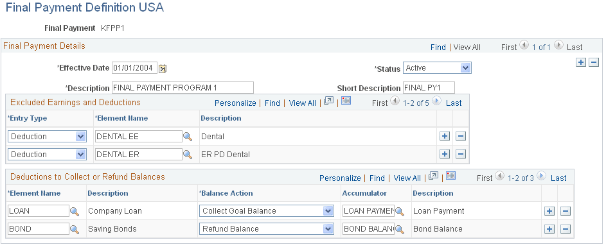This screenshot has height=247, width=606.
Task: Click Personalize in Excluded Earnings grid
Action: click(235, 103)
